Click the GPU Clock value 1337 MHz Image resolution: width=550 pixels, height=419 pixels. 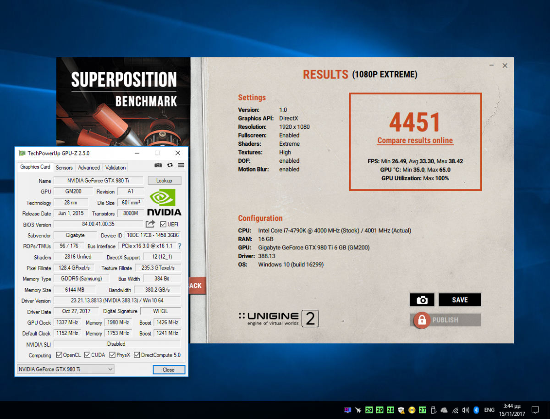point(67,322)
